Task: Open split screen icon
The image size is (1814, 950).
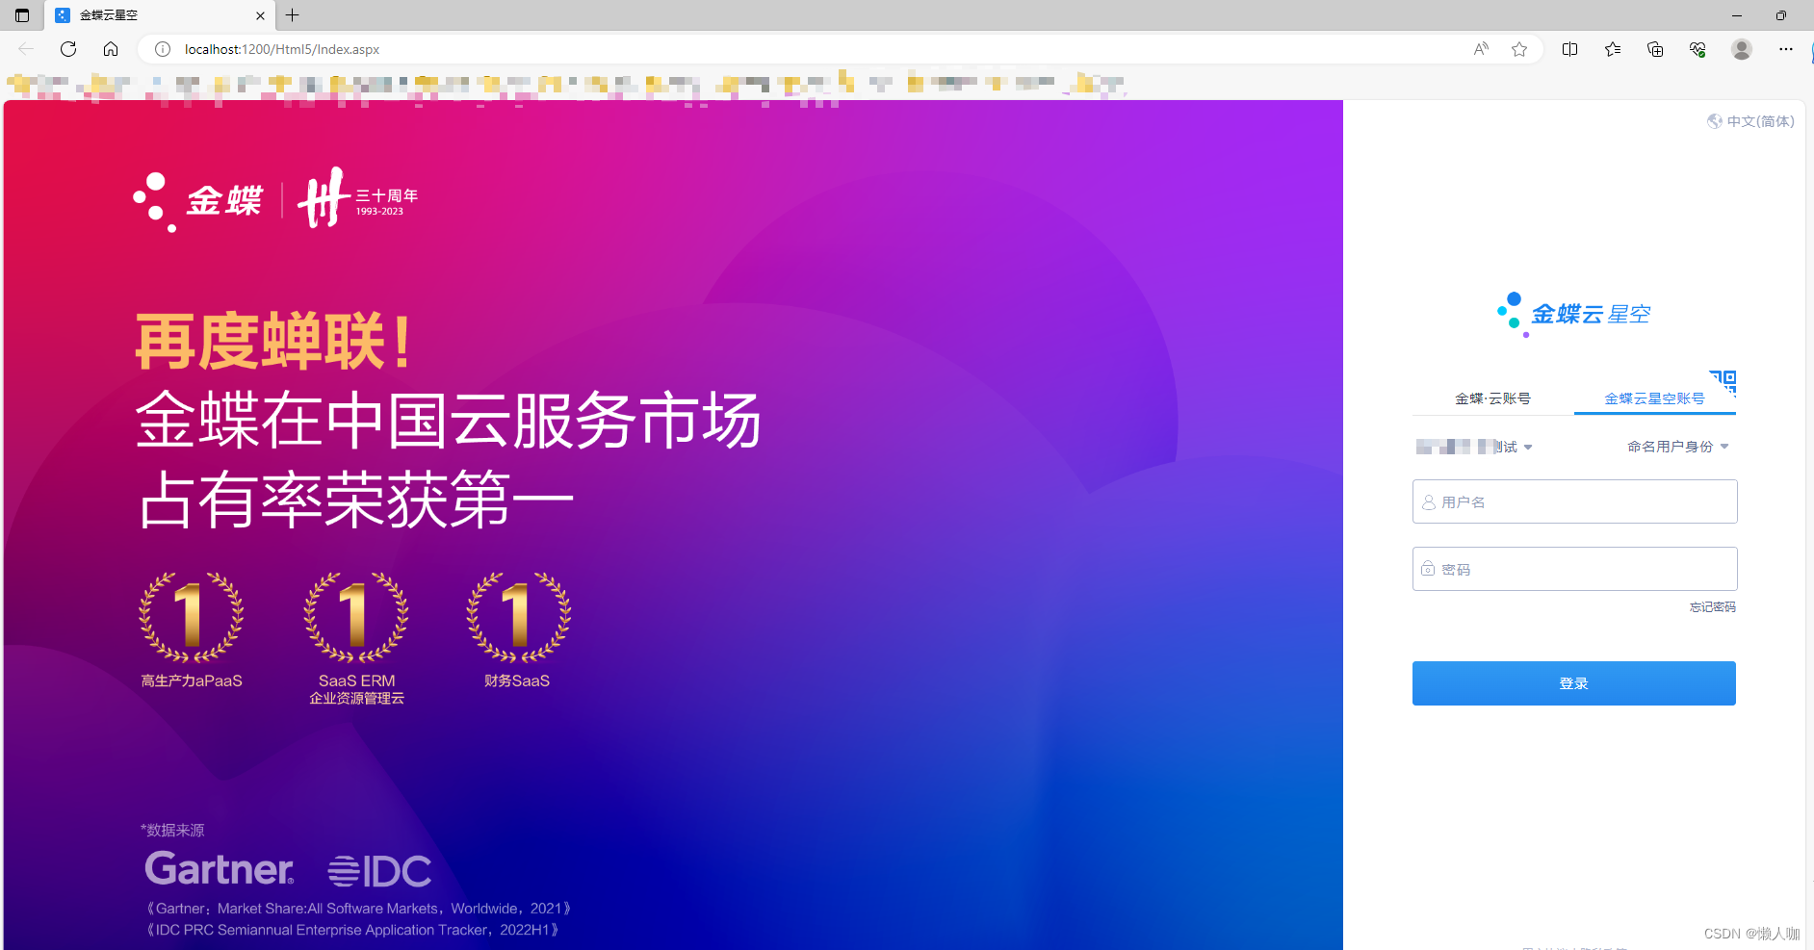Action: pos(1569,49)
